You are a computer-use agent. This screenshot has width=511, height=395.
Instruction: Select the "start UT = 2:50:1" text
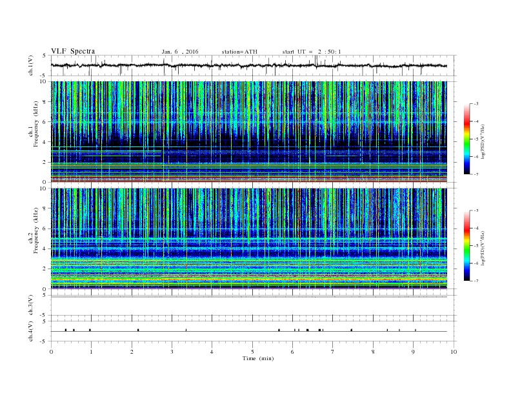tap(312, 52)
